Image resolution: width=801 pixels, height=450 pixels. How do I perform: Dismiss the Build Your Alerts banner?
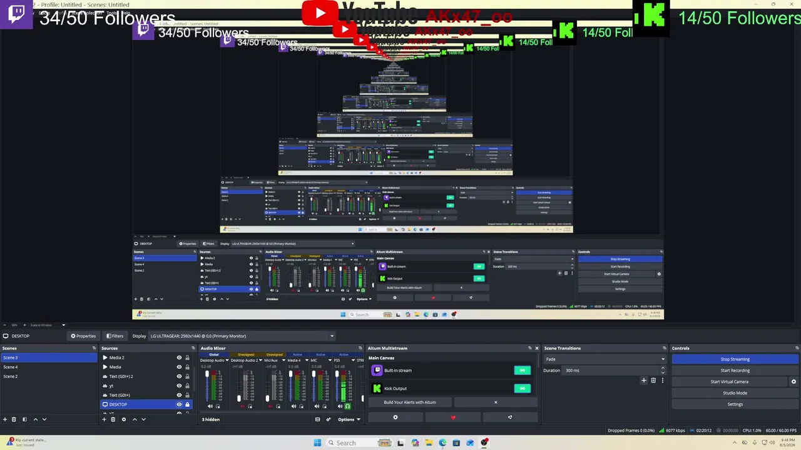pos(496,402)
